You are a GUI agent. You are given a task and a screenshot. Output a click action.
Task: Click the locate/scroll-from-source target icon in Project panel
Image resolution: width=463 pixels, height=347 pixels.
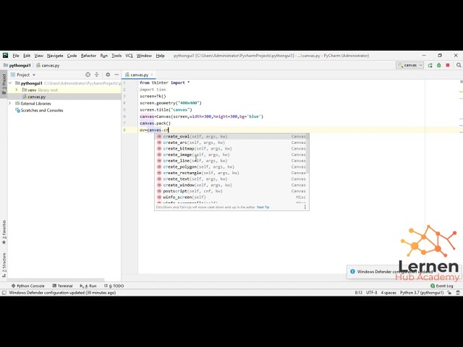click(88, 74)
